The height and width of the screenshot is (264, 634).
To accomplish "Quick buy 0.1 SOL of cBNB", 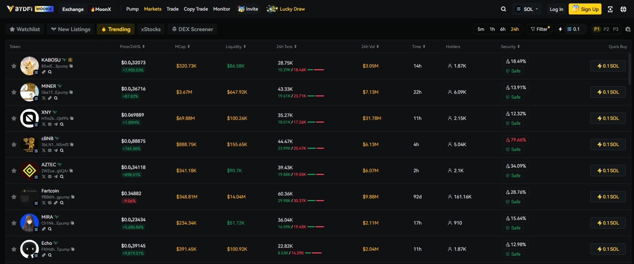I will pos(608,144).
